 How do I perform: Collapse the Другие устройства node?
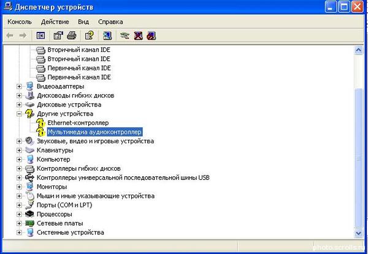pos(19,114)
